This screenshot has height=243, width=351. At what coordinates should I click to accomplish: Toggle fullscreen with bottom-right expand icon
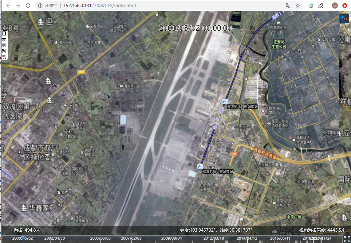point(347,239)
